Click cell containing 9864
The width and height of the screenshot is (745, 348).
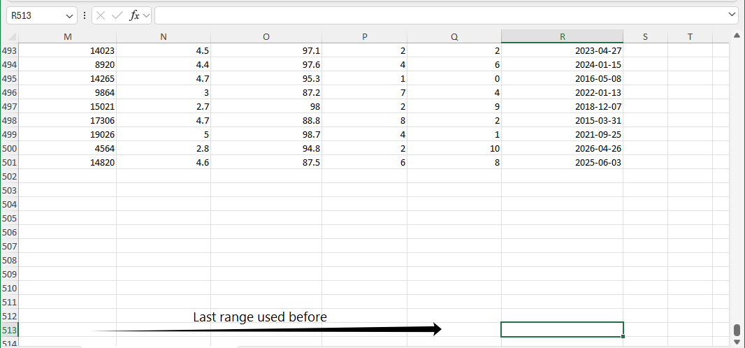point(68,92)
